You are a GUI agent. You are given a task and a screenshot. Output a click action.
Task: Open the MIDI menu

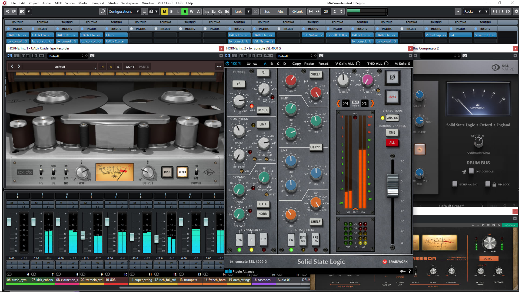58,3
